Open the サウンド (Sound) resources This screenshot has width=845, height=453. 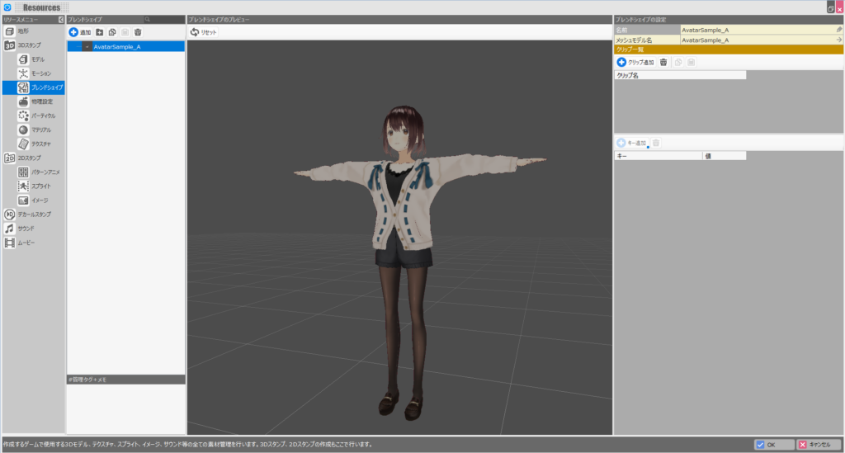(x=26, y=229)
